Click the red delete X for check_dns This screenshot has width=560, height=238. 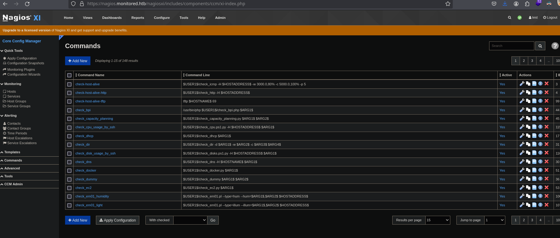(x=547, y=162)
